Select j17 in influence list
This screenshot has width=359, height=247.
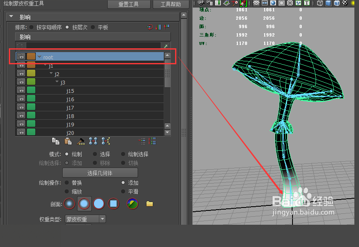(70, 108)
